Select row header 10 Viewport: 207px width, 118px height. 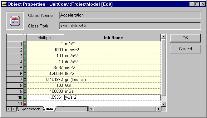click(15, 97)
